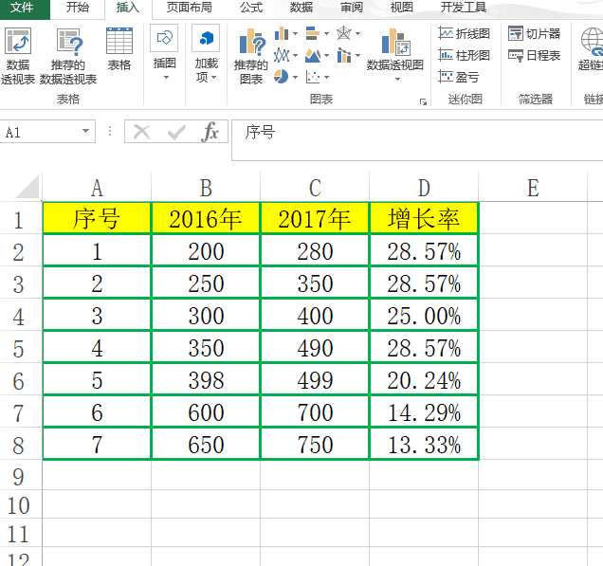
Task: Click the pie chart icon
Action: coord(282,77)
